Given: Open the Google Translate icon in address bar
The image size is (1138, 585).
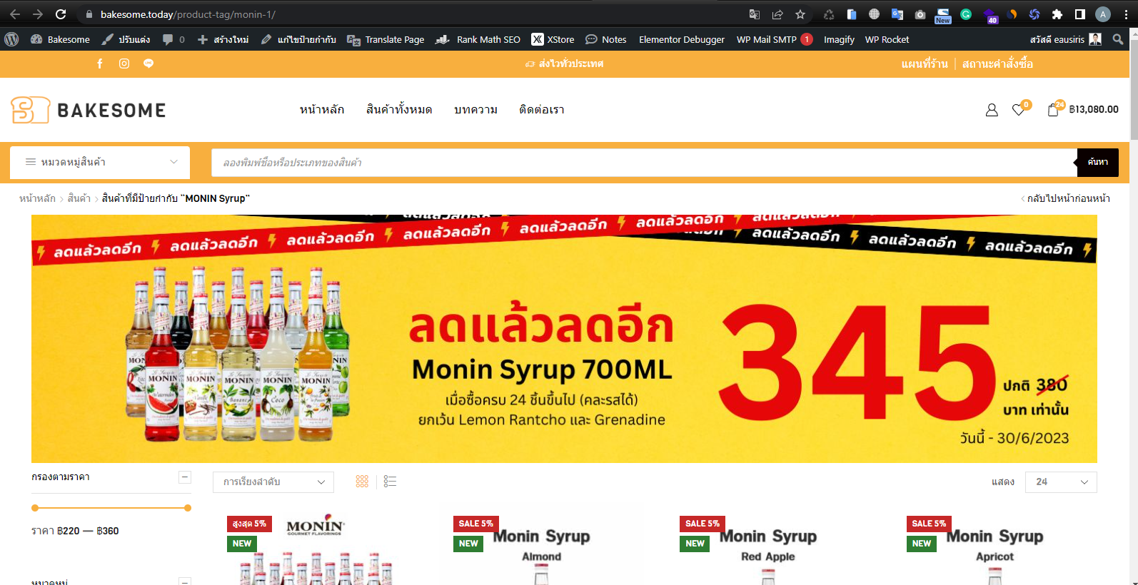Looking at the screenshot, I should click(755, 14).
